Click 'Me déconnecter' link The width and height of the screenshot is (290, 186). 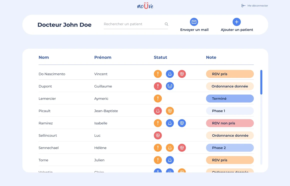257,6
